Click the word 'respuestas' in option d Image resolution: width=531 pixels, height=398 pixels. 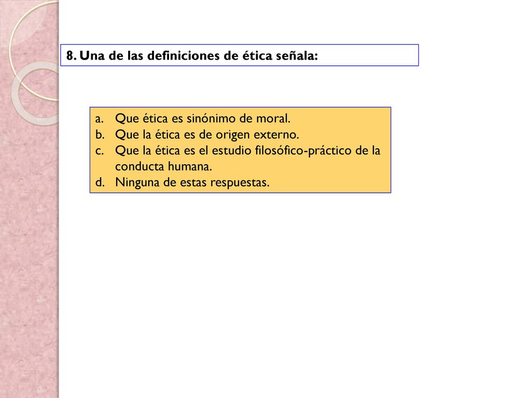[x=238, y=183]
